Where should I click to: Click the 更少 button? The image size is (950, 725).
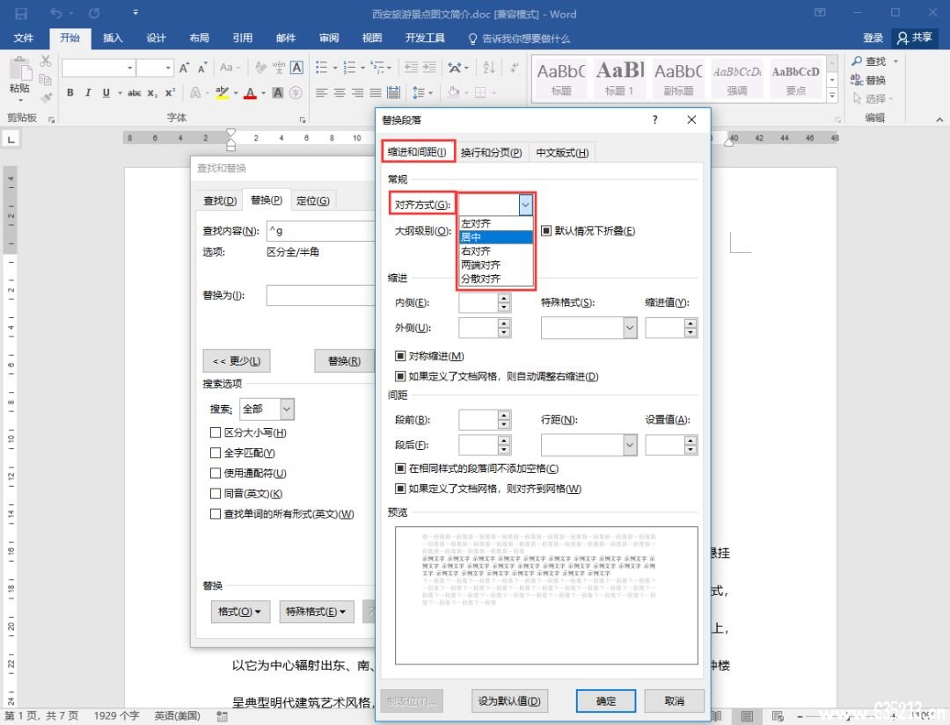point(237,360)
